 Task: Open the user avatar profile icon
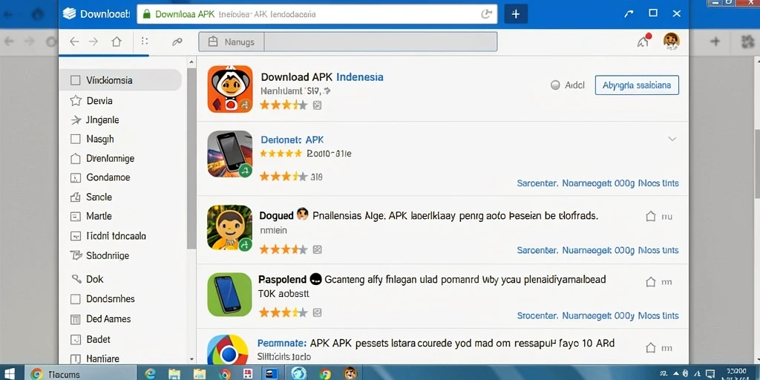[x=671, y=42]
